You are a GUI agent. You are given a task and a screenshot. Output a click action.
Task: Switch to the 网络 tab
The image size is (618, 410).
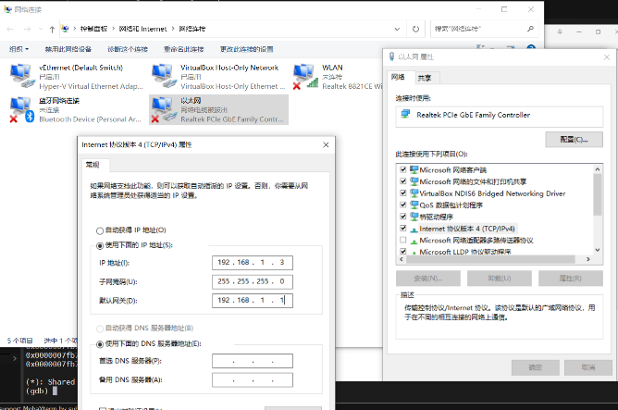tap(398, 77)
